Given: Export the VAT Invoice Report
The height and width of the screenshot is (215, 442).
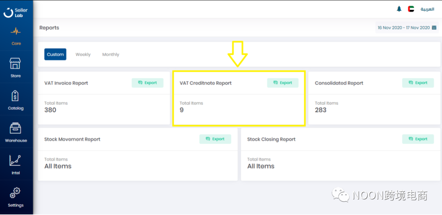Looking at the screenshot, I should click(147, 83).
